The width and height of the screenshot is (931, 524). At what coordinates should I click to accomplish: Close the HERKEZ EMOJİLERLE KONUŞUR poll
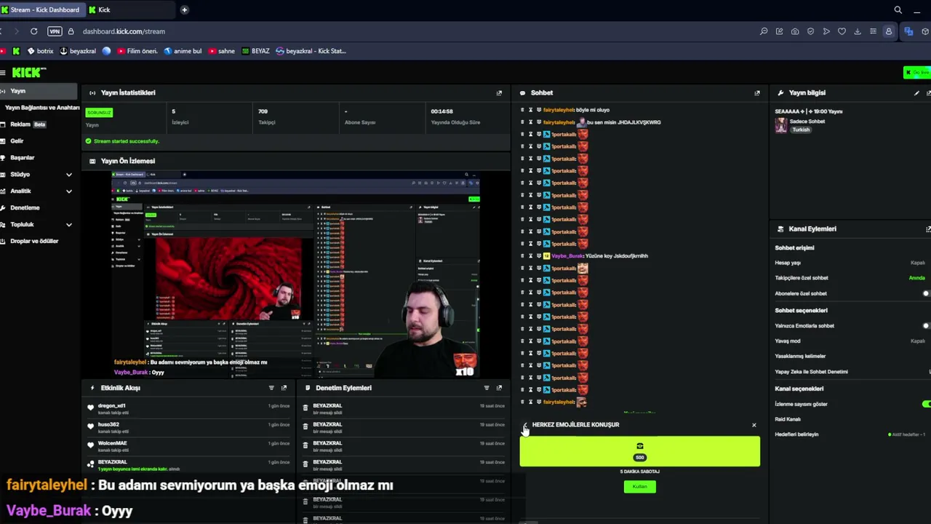point(754,425)
